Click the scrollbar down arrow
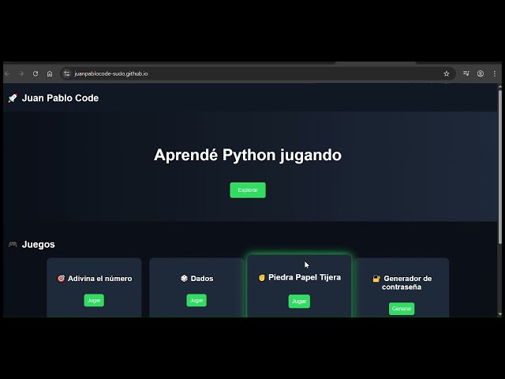This screenshot has width=505, height=379. 499,314
